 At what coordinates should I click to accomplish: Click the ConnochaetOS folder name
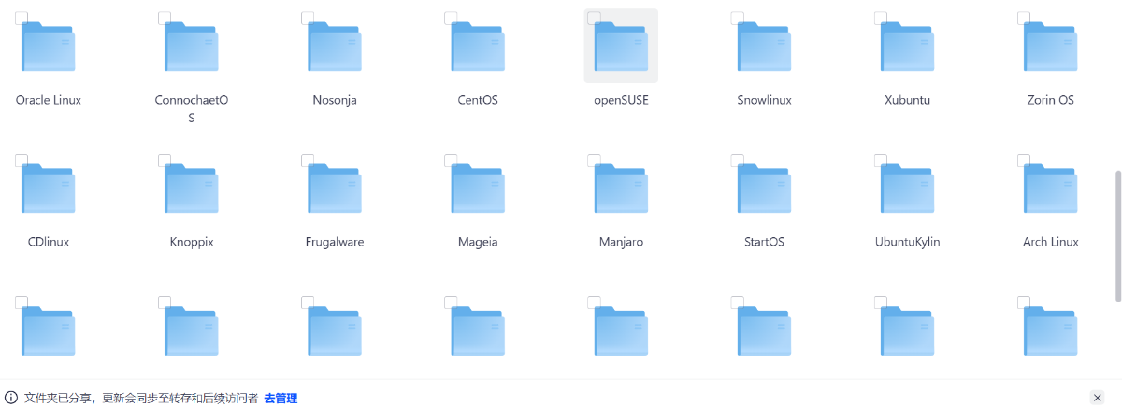pos(192,108)
